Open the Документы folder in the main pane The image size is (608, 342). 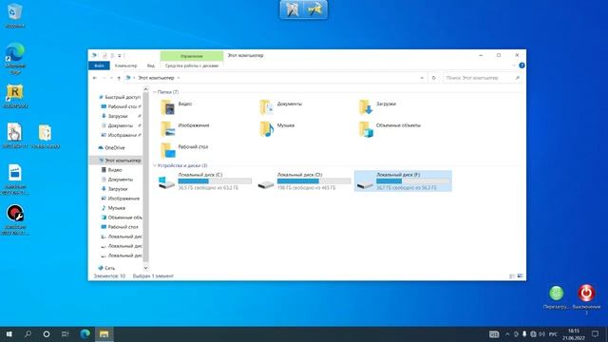[x=267, y=107]
